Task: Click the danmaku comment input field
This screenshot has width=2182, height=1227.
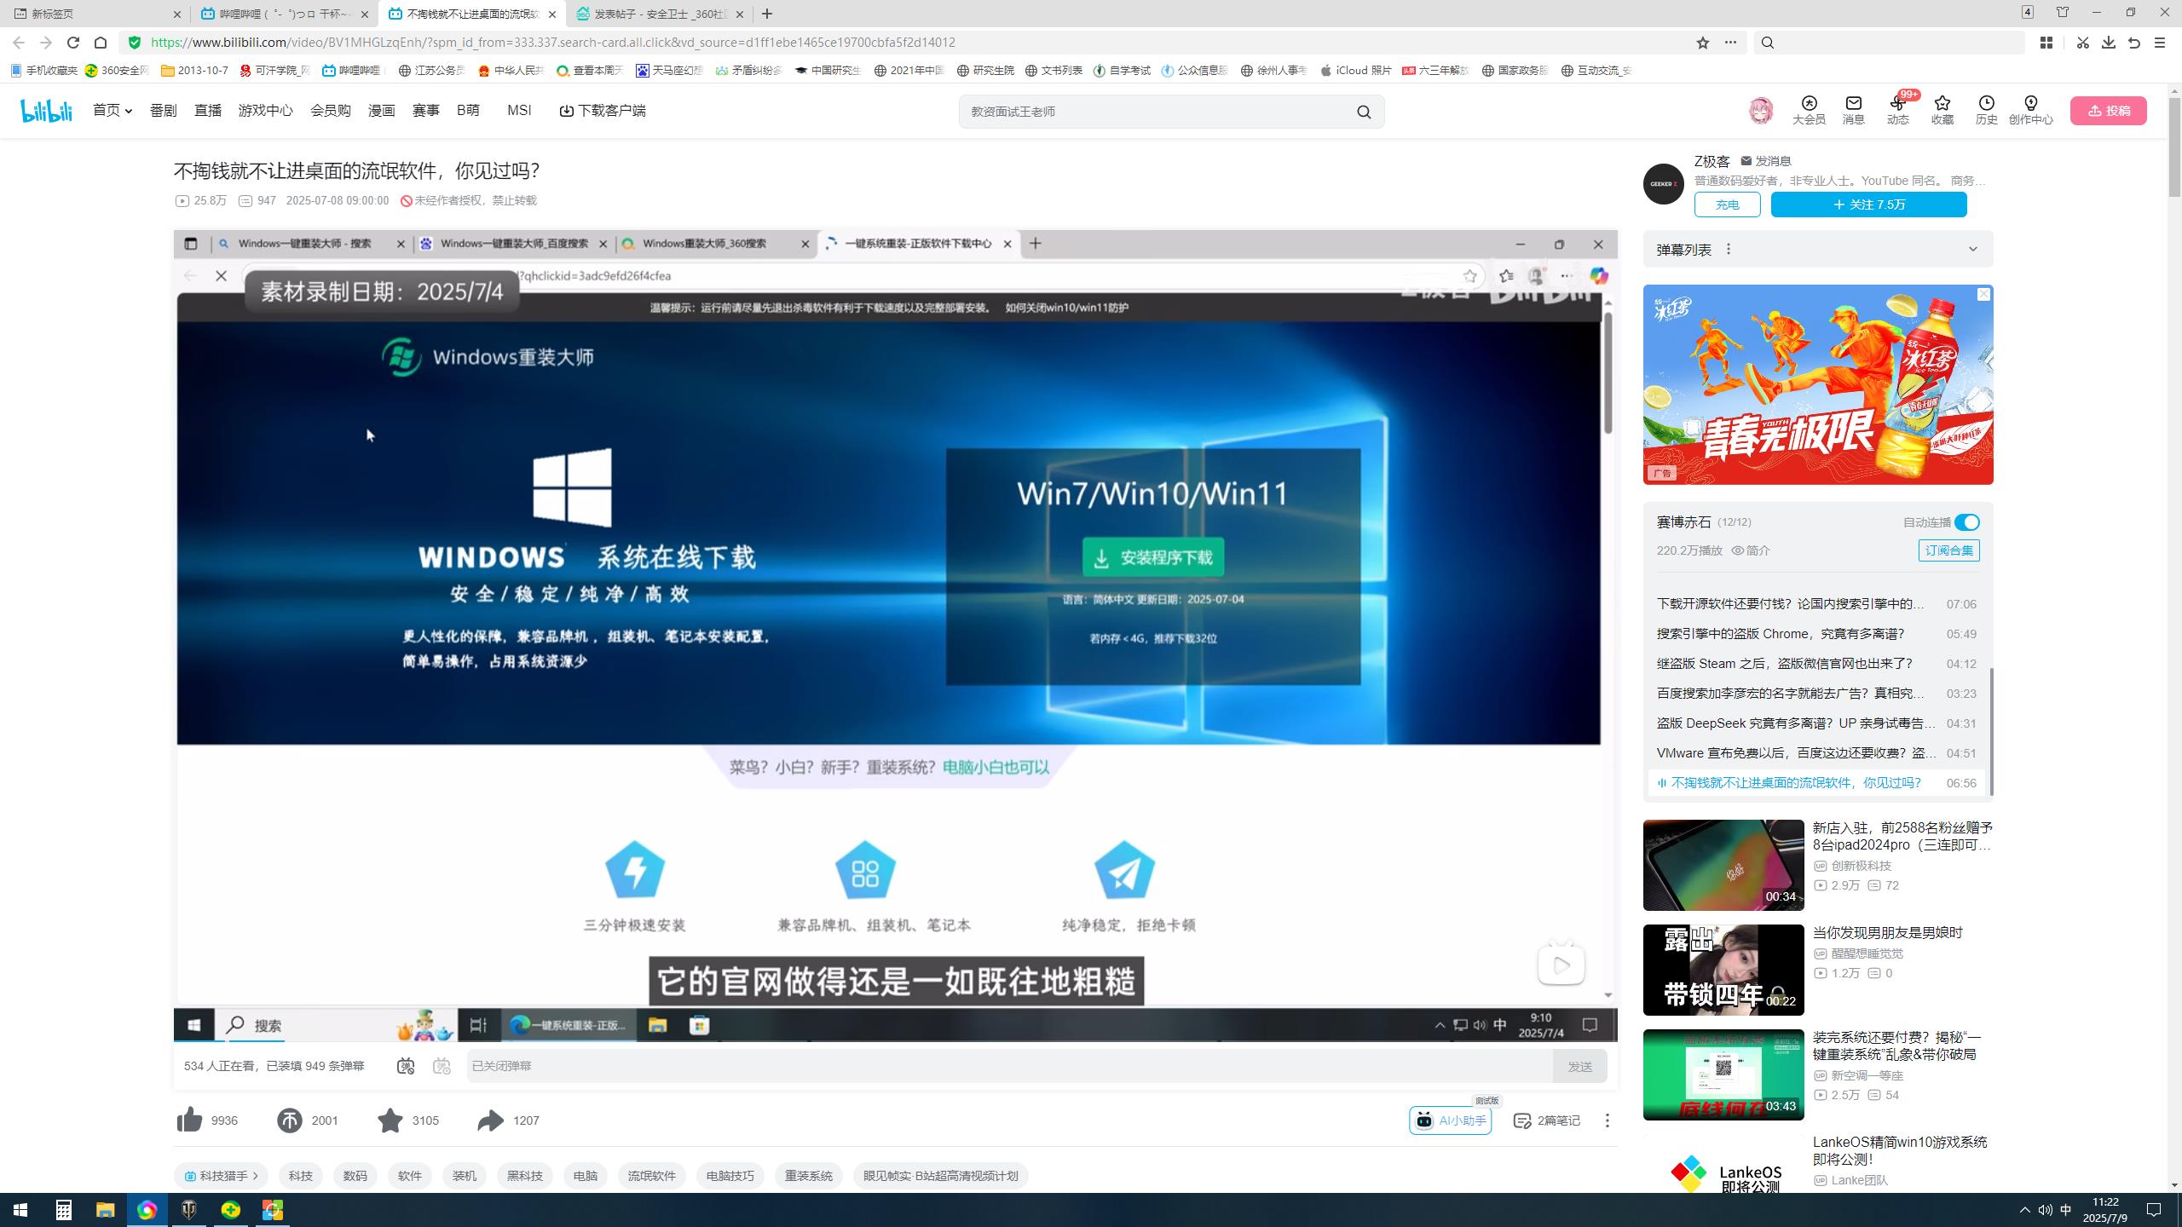Action: click(x=980, y=1065)
